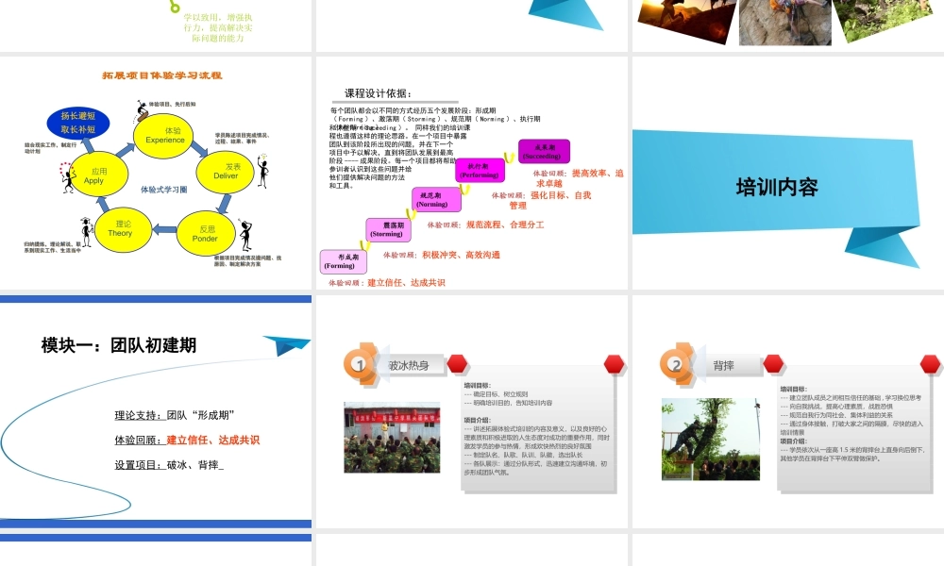Select the 规范流程、合理分工 red text
944x566 pixels.
coord(504,225)
